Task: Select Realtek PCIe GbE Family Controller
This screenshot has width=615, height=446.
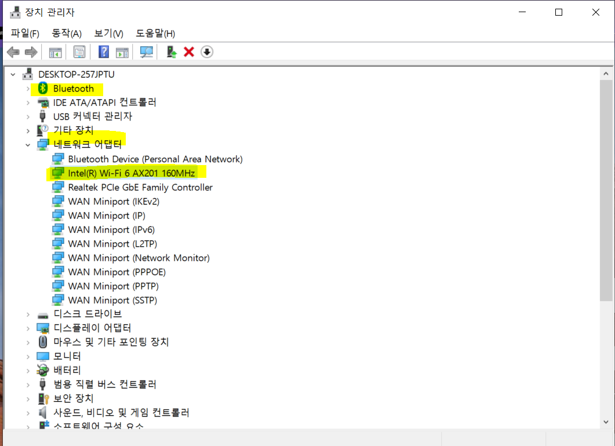Action: [x=140, y=187]
